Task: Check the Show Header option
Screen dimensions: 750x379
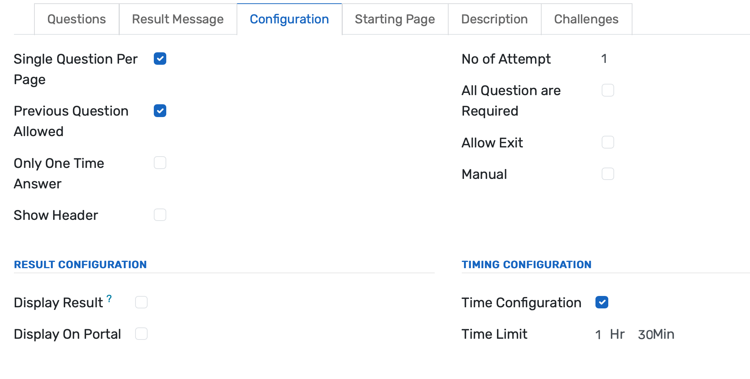Action: pos(160,215)
